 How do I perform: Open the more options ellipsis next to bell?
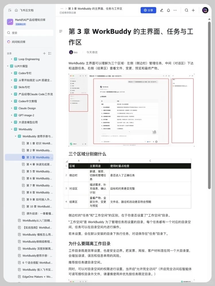point(175,10)
